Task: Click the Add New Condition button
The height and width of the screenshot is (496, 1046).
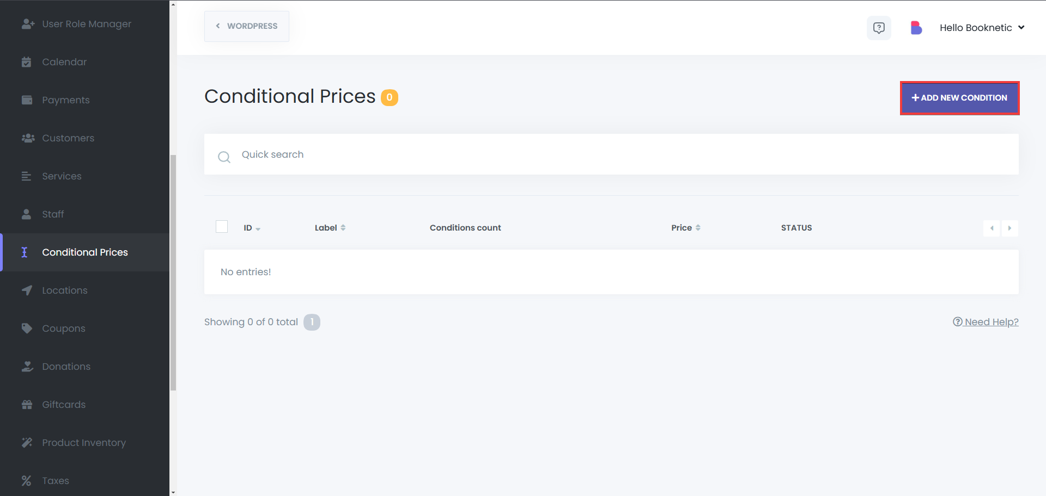Action: 959,98
